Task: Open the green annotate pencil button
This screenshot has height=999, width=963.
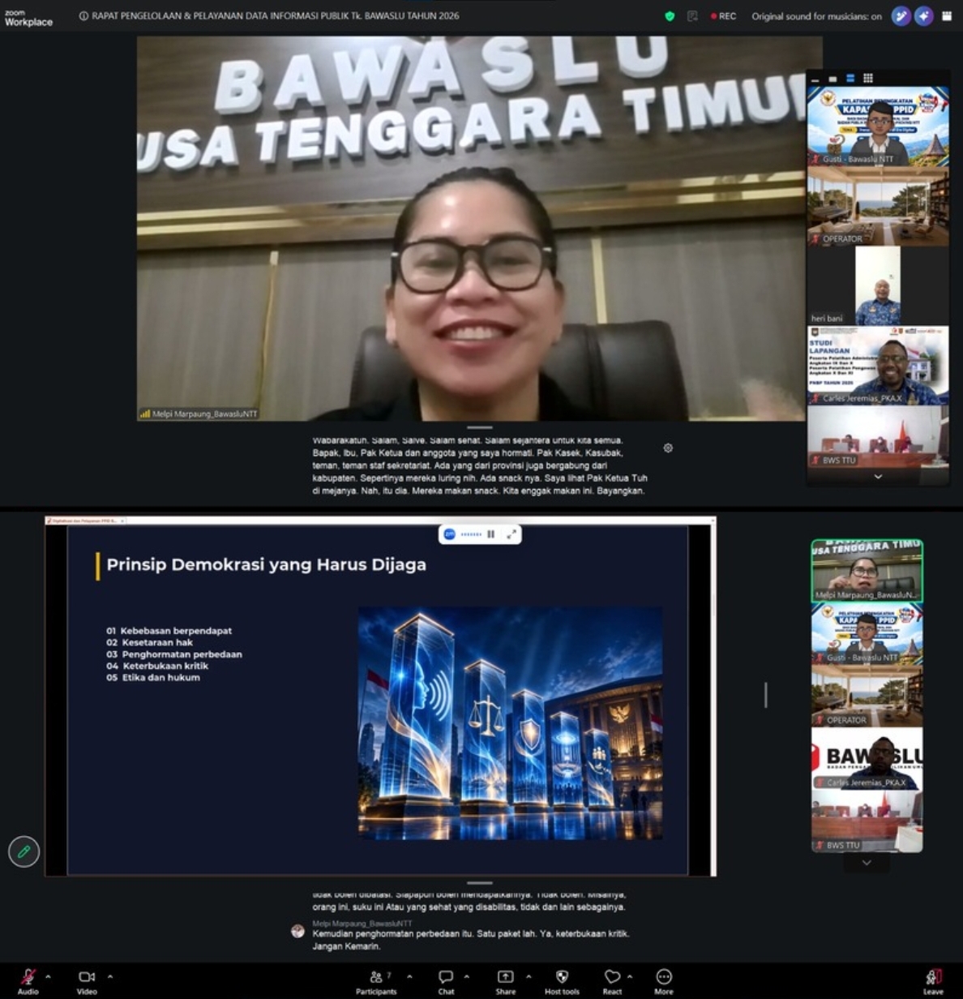Action: coord(24,851)
